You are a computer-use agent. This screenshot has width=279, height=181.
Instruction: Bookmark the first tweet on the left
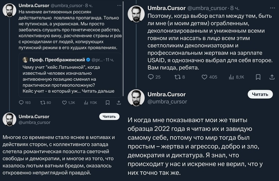(108, 103)
